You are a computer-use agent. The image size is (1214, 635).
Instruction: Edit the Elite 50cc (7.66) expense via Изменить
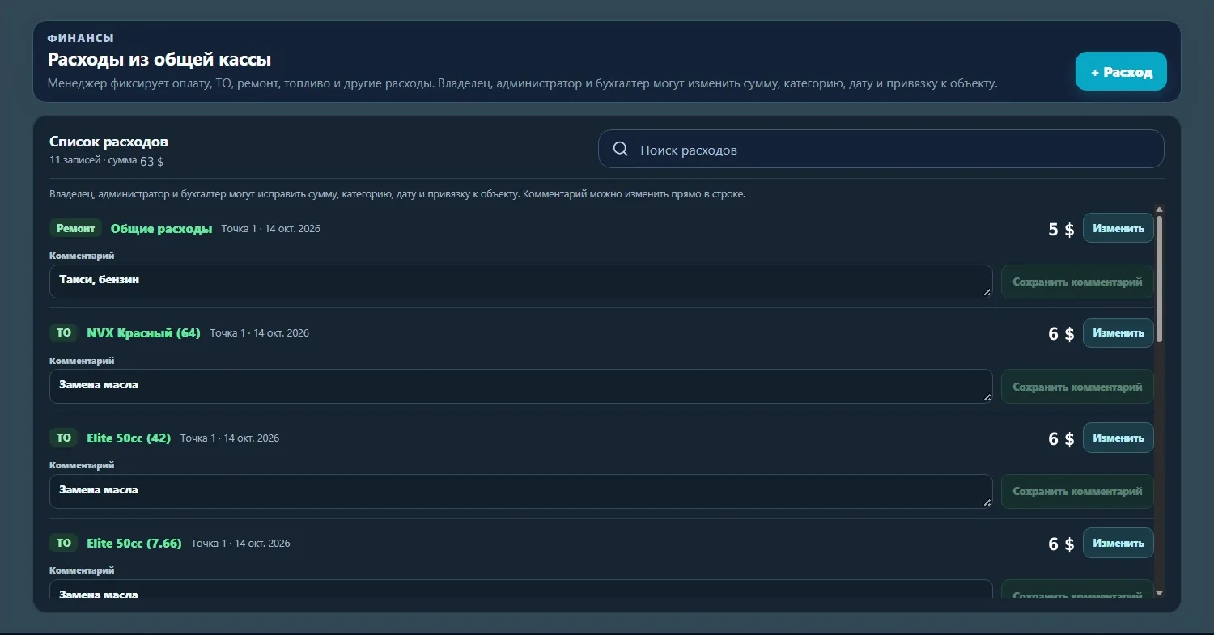[1118, 543]
